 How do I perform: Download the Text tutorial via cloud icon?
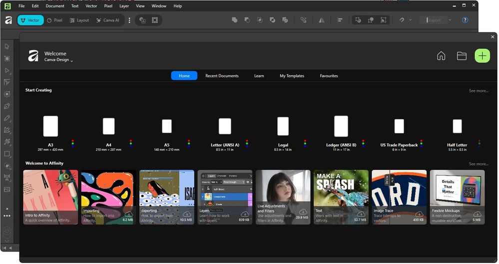click(361, 214)
